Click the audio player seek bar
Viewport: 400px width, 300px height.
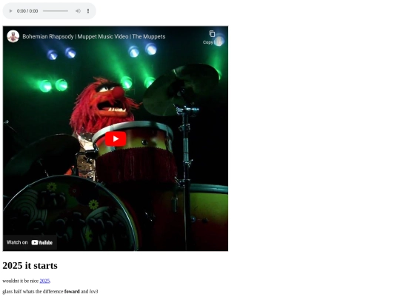tap(56, 11)
